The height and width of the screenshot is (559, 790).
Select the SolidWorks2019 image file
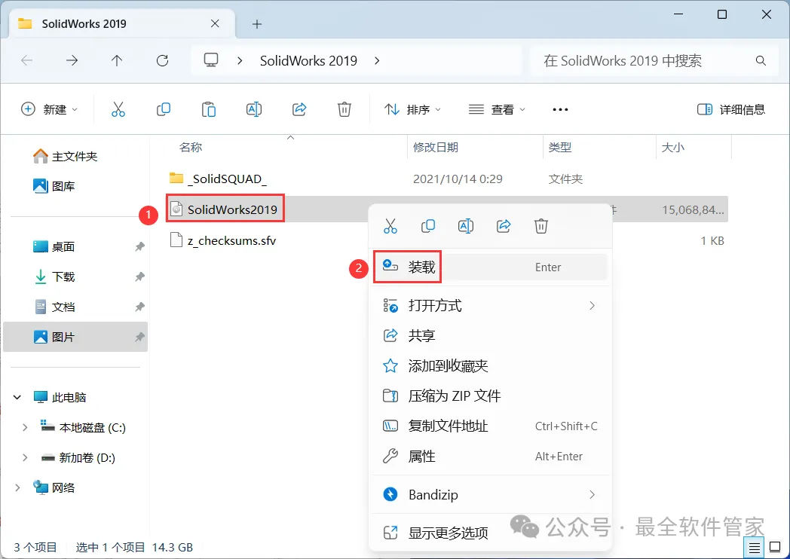225,209
